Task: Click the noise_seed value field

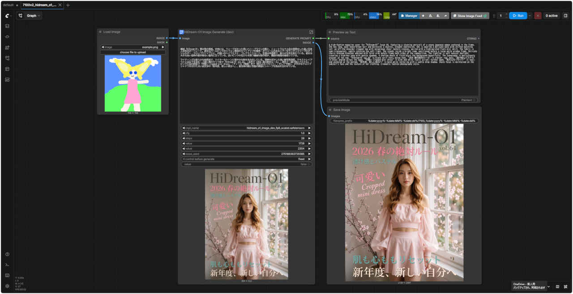Action: point(246,154)
